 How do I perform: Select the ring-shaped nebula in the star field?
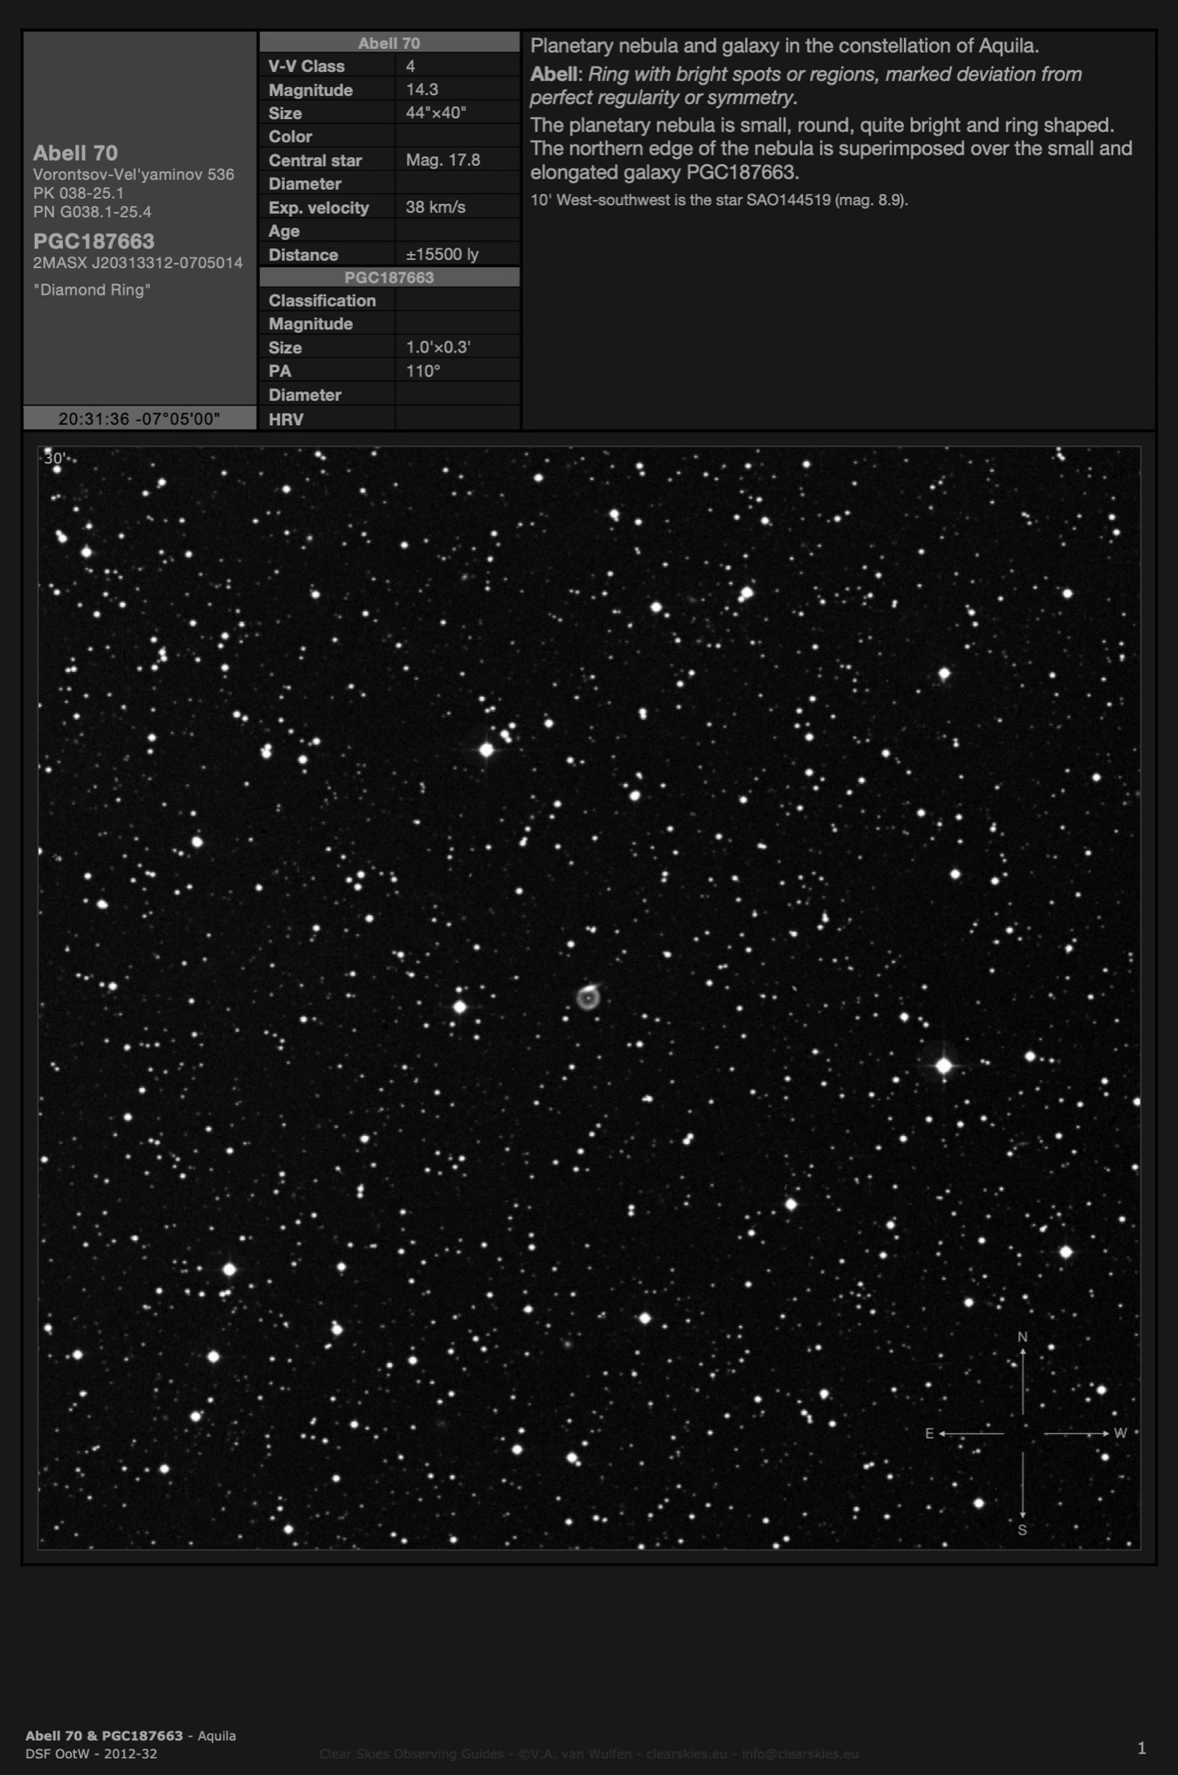coord(587,998)
